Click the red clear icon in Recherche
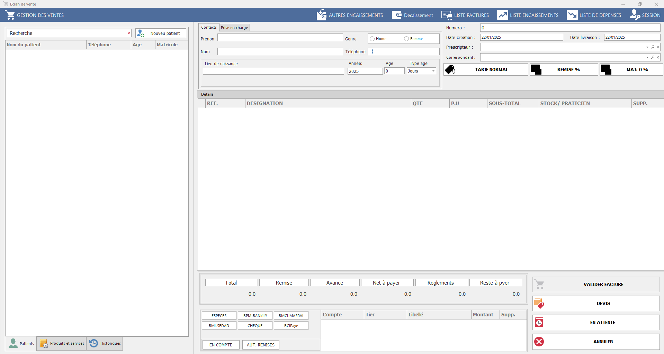This screenshot has height=354, width=664. (x=129, y=33)
